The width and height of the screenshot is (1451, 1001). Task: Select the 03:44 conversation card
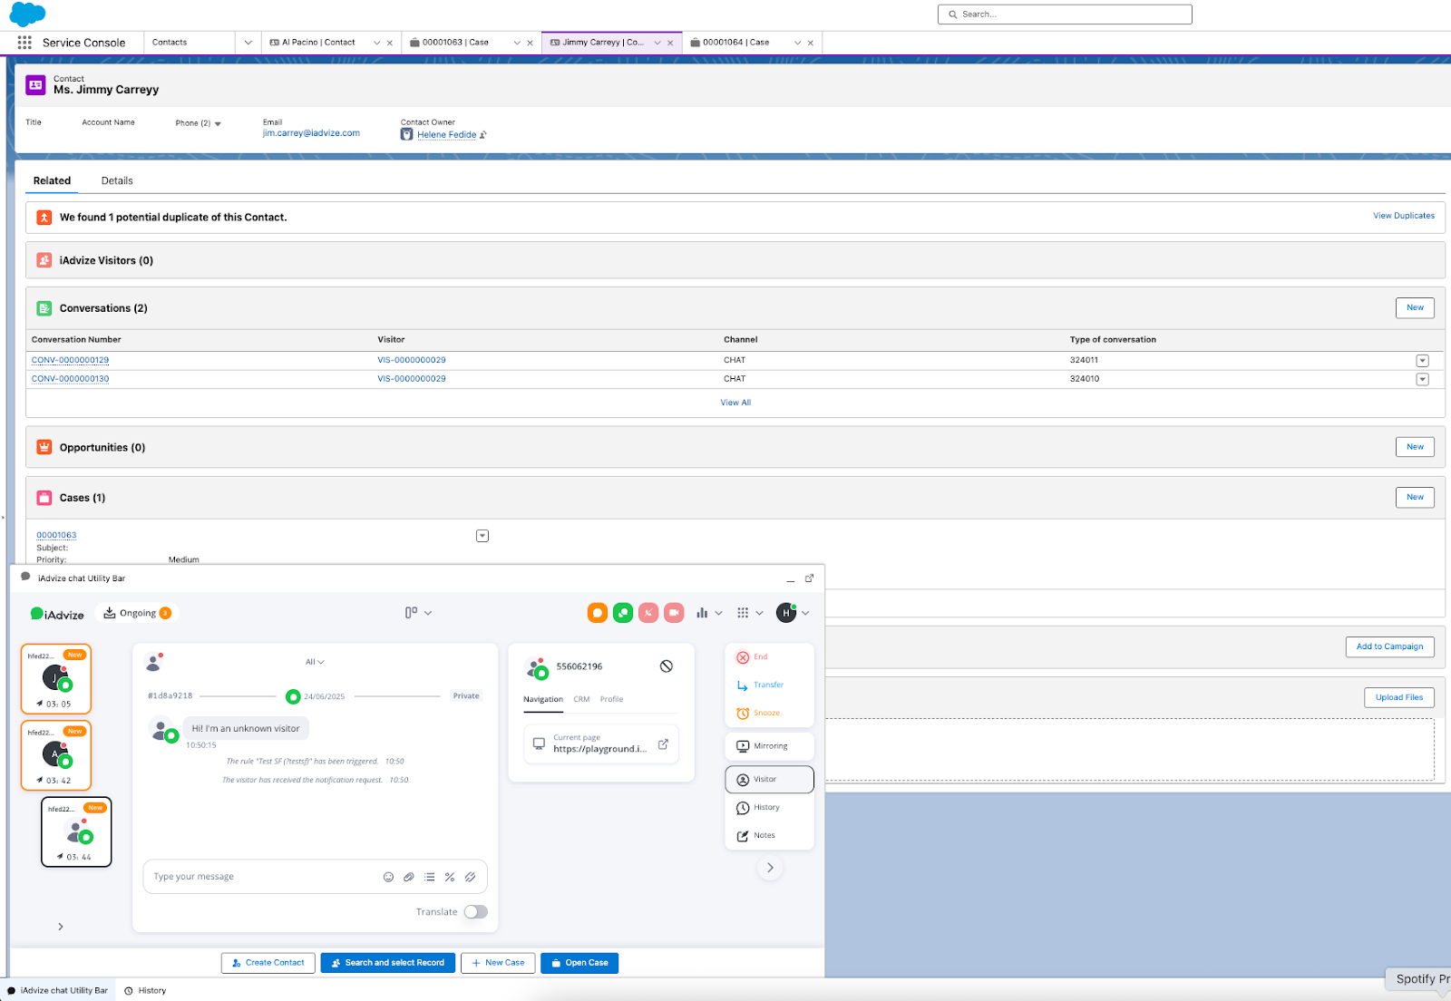click(76, 832)
